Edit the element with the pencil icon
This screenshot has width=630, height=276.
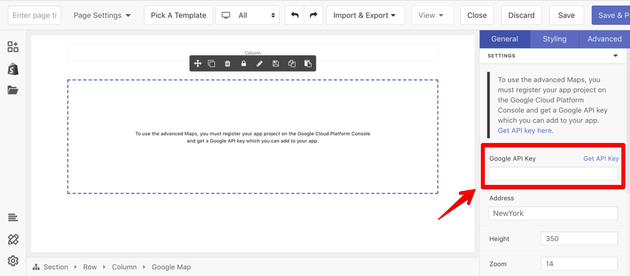[x=260, y=63]
